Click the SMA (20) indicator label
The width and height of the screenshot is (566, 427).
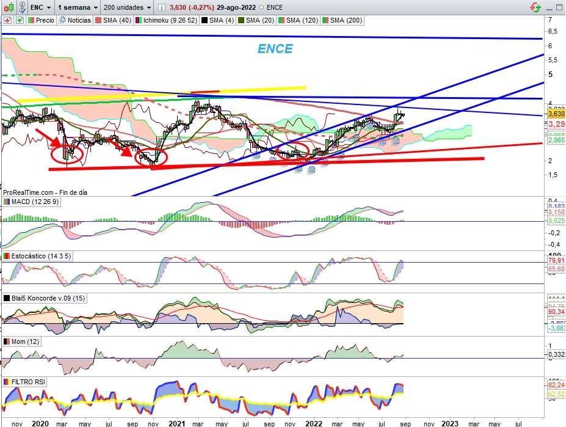[256, 20]
